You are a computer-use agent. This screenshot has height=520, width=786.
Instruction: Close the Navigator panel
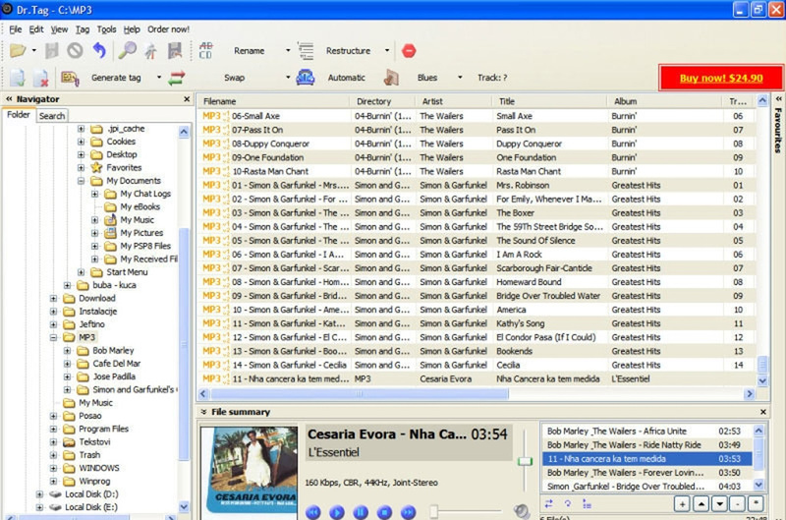pos(187,99)
